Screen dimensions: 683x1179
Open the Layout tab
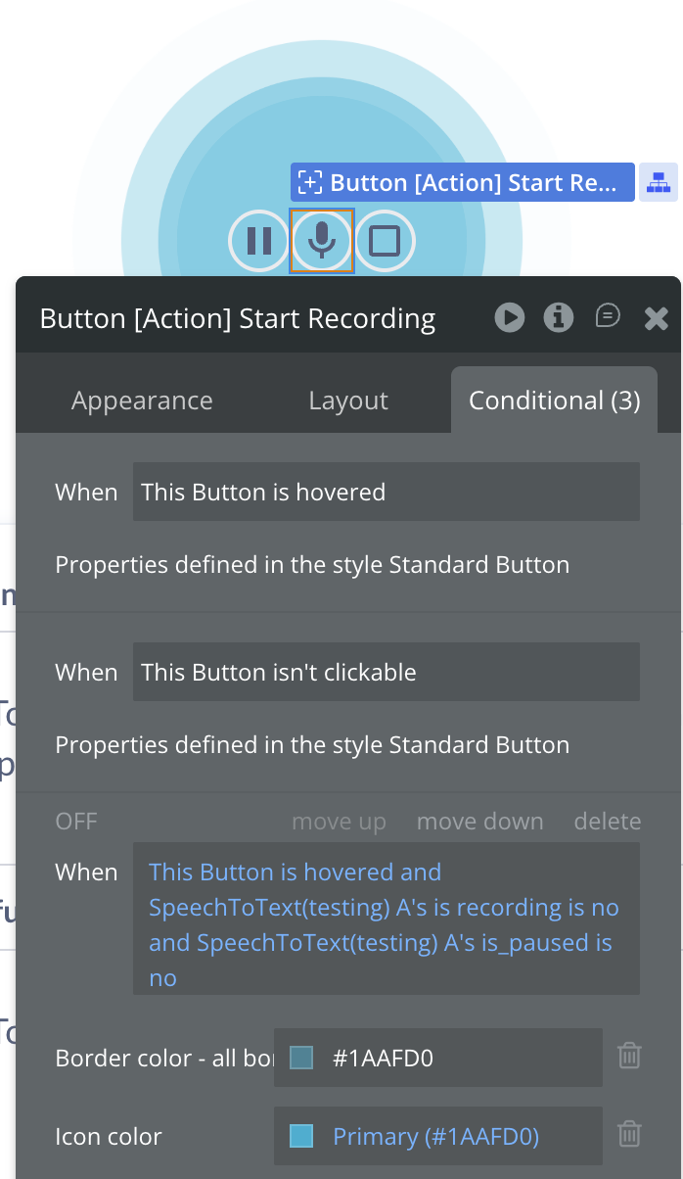tap(348, 401)
